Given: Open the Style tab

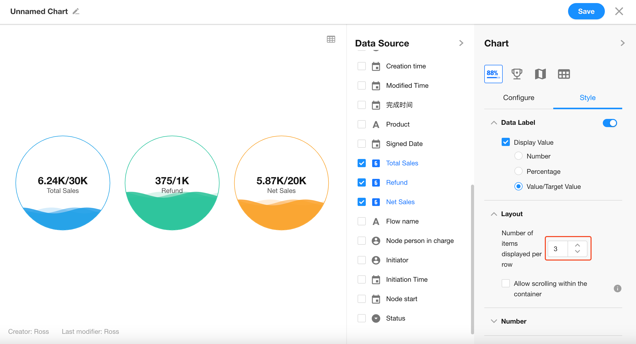Looking at the screenshot, I should 587,98.
